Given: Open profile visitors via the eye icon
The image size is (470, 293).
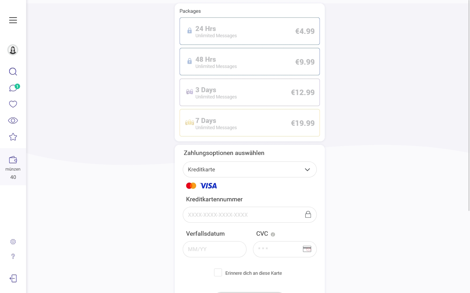Looking at the screenshot, I should (x=13, y=120).
